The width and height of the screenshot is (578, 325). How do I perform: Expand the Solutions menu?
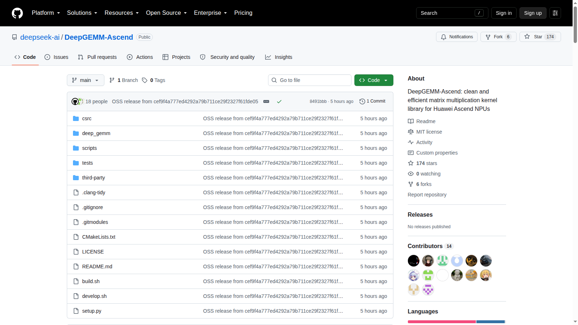82,13
